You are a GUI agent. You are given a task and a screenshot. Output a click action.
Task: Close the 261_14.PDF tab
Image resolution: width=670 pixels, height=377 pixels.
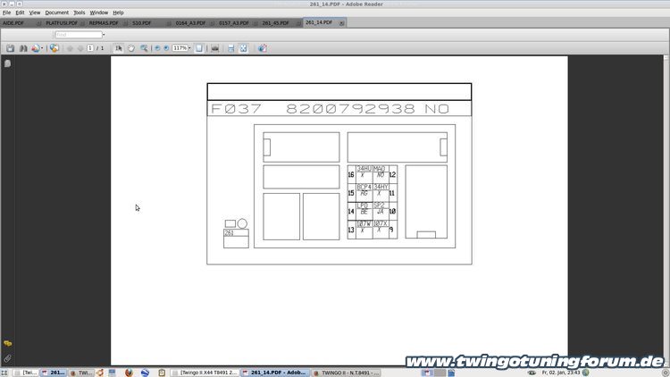pos(341,22)
